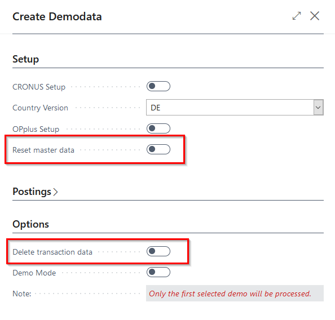The height and width of the screenshot is (320, 335).
Task: Switch on Demo Mode
Action: pos(158,272)
